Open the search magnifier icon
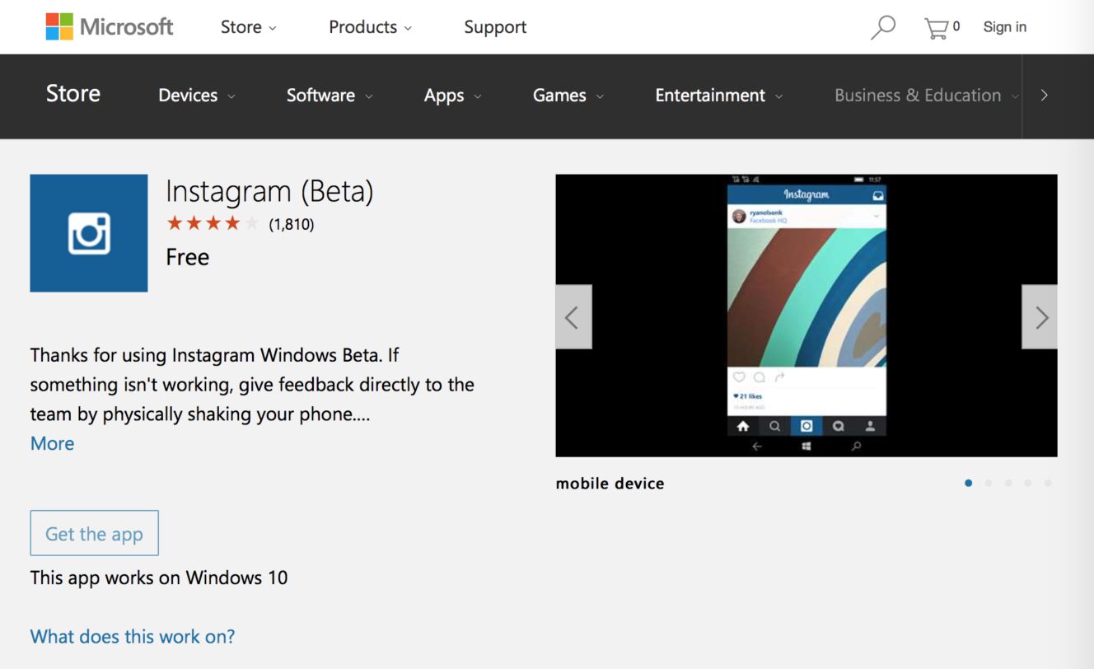This screenshot has height=669, width=1094. pyautogui.click(x=882, y=27)
